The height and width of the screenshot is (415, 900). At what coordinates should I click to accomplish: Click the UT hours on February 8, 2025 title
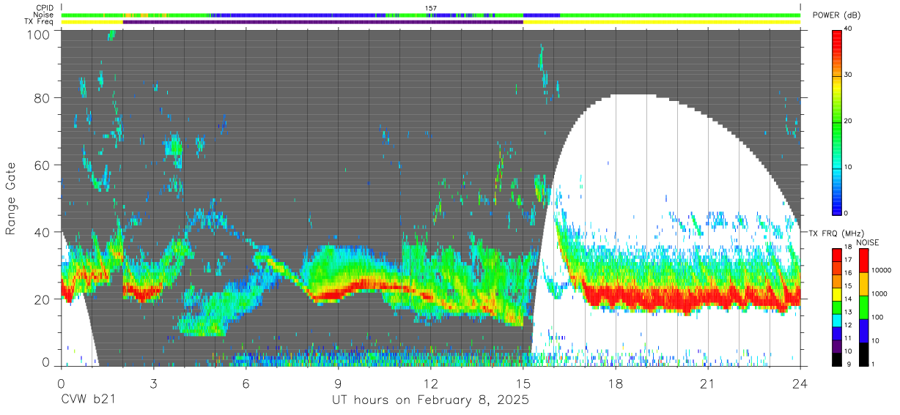tap(430, 400)
